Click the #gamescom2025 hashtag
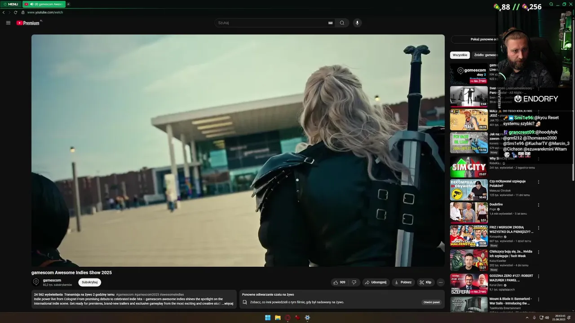 pyautogui.click(x=147, y=294)
